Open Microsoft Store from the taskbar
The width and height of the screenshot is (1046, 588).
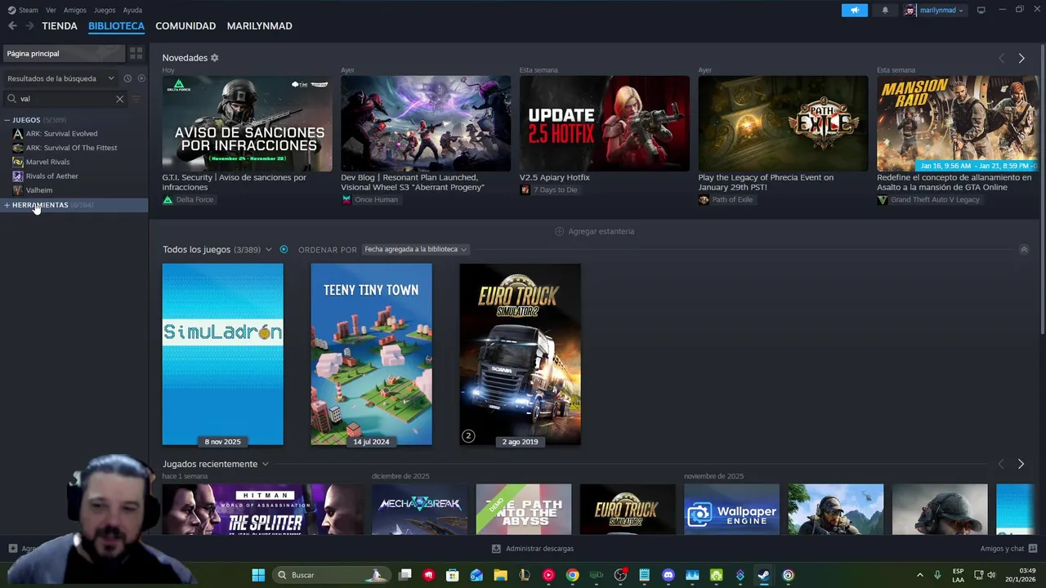point(453,575)
